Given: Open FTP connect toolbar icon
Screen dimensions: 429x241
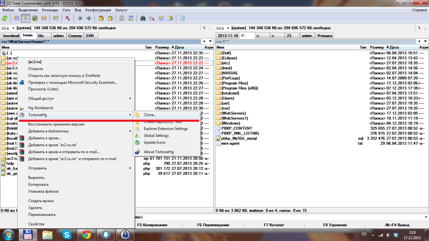Looking at the screenshot, I should click(122, 18).
